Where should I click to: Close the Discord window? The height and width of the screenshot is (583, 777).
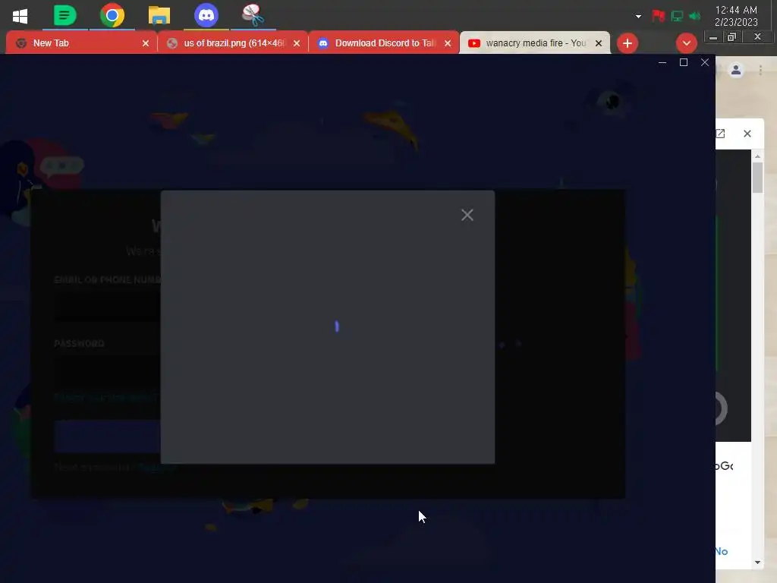tap(705, 62)
